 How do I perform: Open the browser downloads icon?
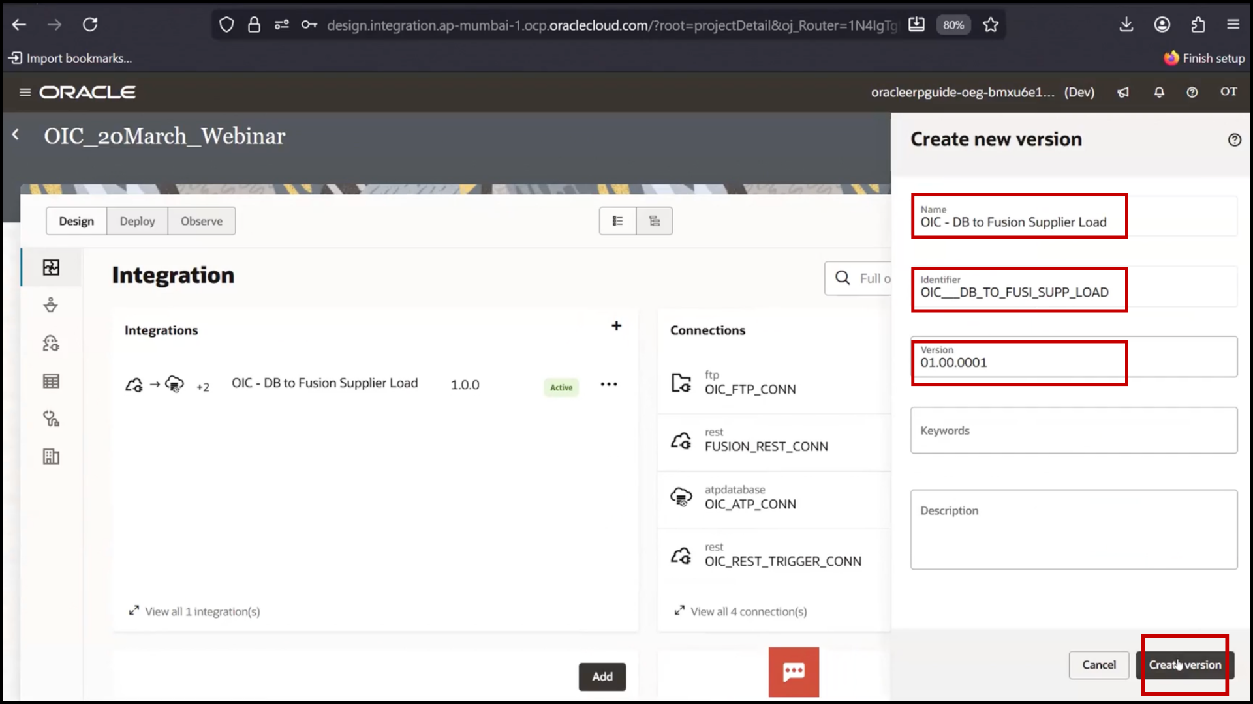(x=1126, y=25)
